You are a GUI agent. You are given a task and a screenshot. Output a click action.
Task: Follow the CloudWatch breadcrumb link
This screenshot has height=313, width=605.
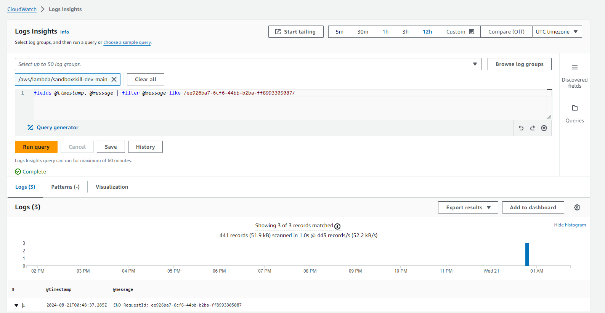pos(22,9)
